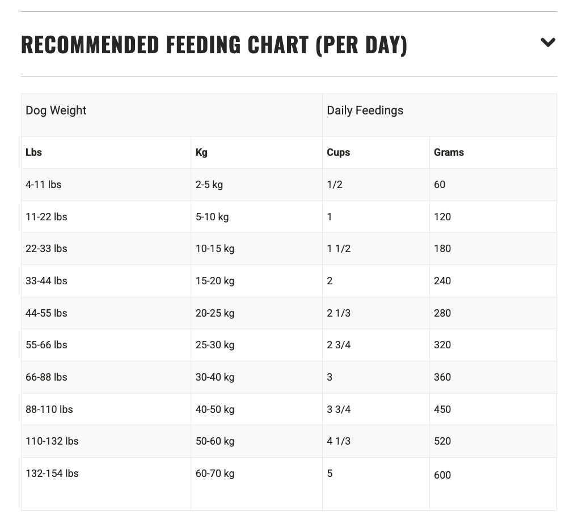Click the 60-70 kg cell
This screenshot has width=574, height=529.
point(215,473)
